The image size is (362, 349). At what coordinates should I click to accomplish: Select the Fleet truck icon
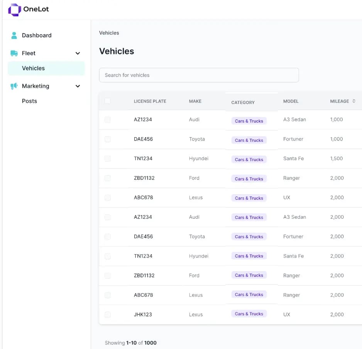[x=14, y=53]
